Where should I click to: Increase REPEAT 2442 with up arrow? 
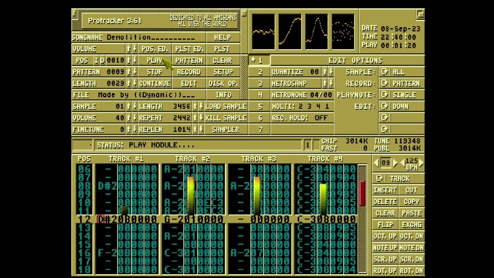[x=195, y=118]
